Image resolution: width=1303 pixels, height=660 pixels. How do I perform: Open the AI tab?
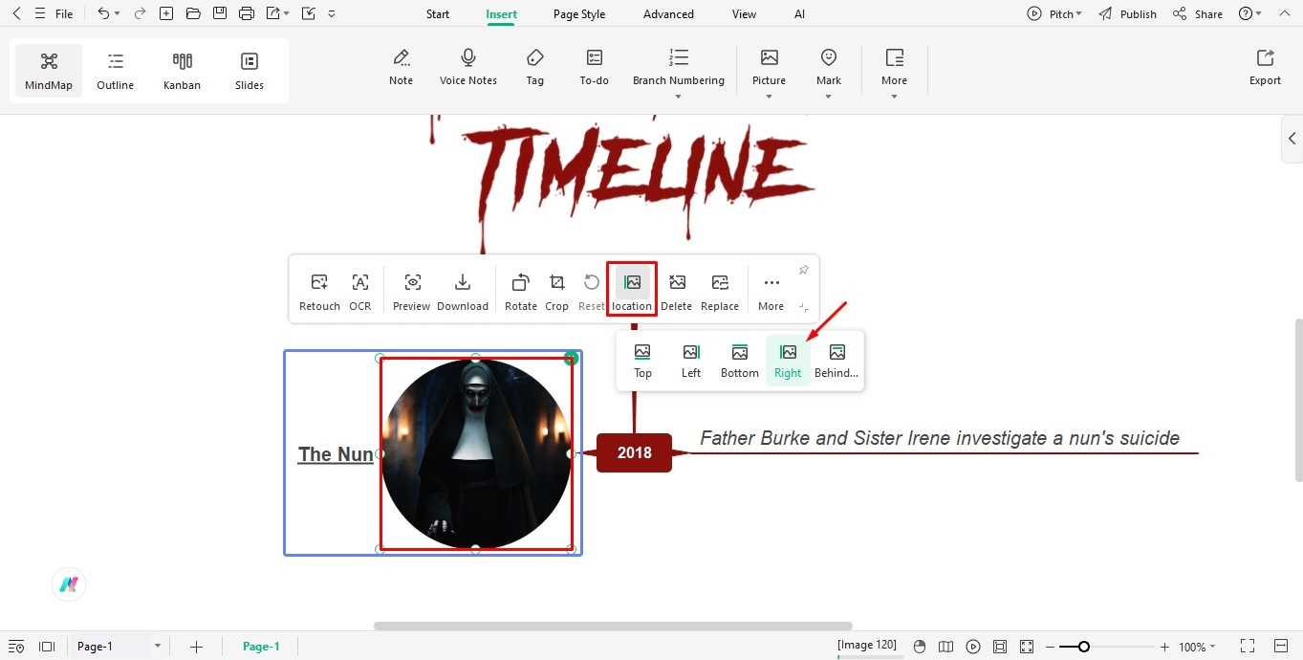pos(799,14)
